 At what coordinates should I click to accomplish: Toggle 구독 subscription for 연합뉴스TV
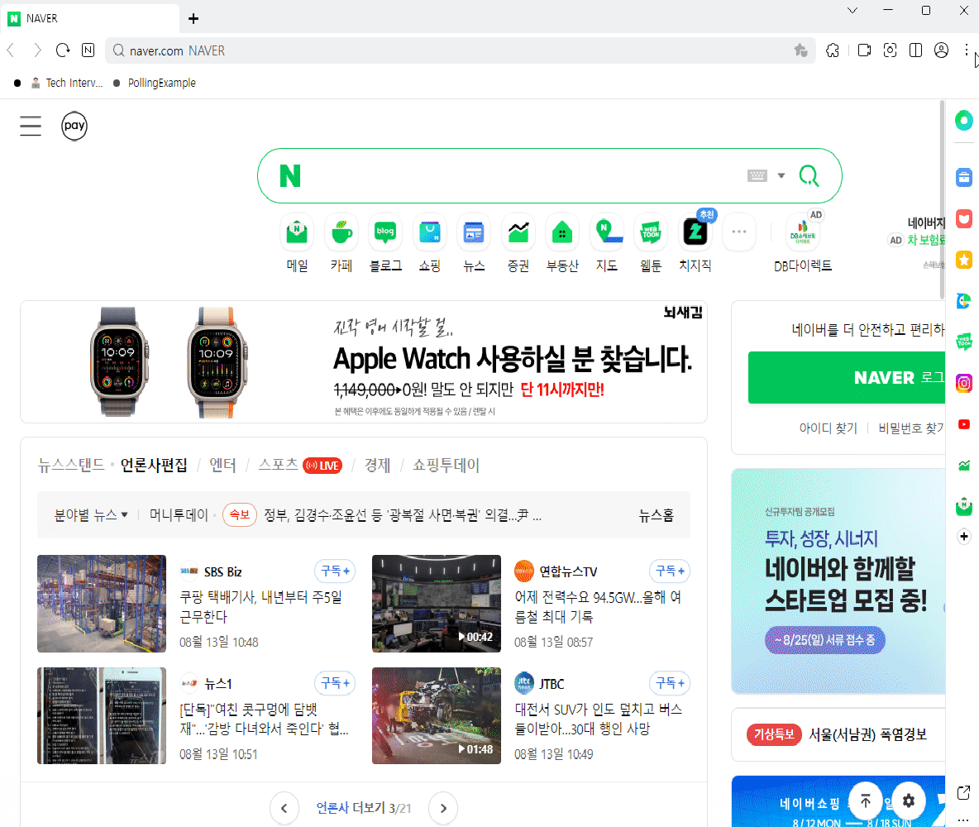(x=670, y=571)
